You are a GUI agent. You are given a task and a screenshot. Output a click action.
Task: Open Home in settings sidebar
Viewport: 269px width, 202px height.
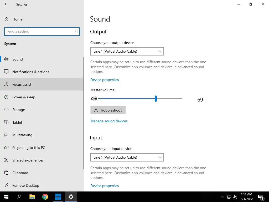42,19
